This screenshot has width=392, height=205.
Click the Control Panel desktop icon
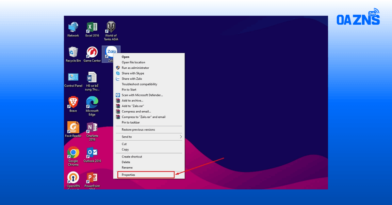point(73,80)
